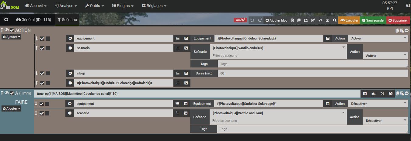Switch to the Scénario tab
This screenshot has width=411, height=141.
click(67, 20)
